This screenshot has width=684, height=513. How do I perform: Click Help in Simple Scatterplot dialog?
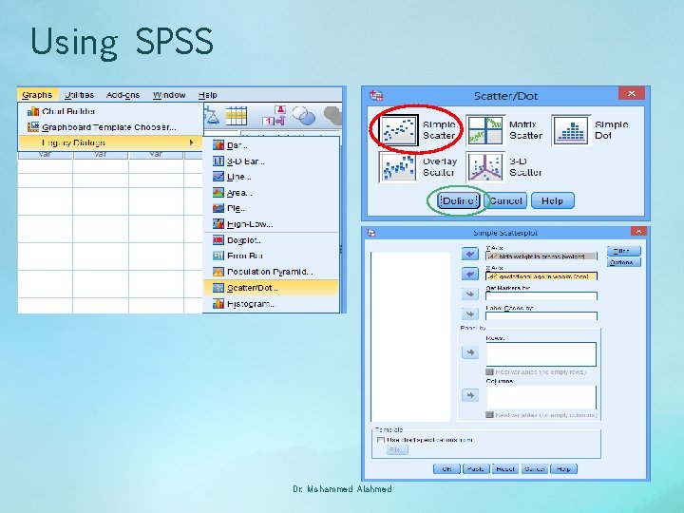coord(563,469)
